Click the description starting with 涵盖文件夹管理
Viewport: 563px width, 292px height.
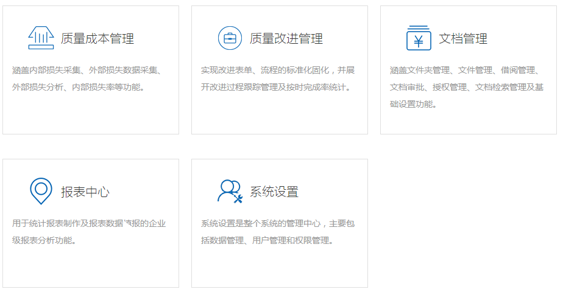[467, 87]
